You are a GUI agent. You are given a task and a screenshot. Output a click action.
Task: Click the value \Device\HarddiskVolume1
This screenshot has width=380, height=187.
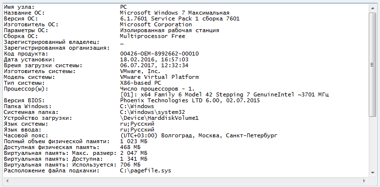click(x=159, y=118)
